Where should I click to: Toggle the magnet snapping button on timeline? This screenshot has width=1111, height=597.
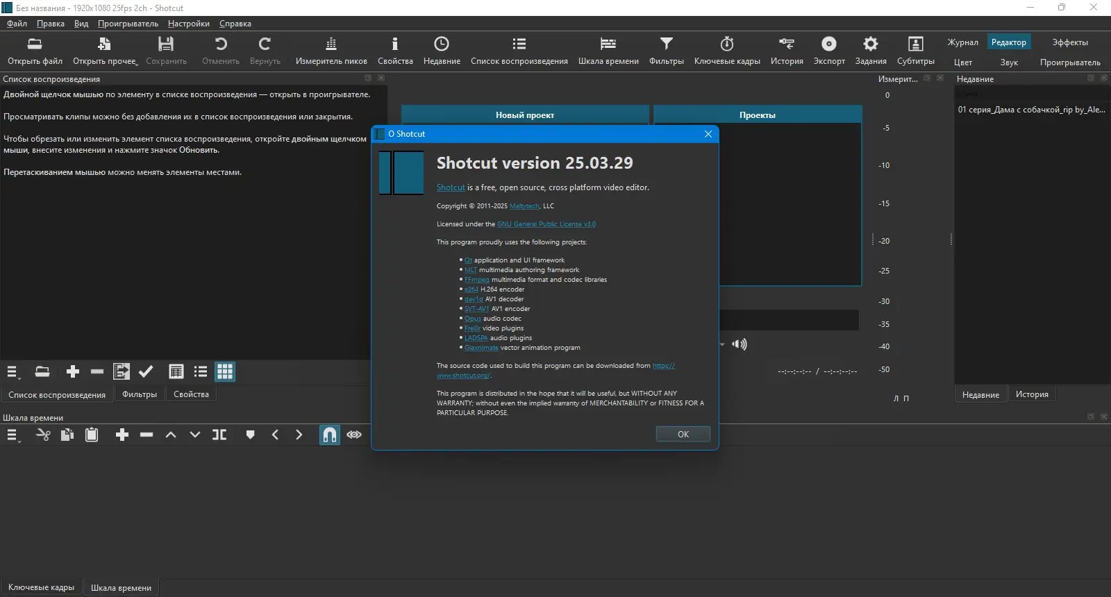pos(330,435)
